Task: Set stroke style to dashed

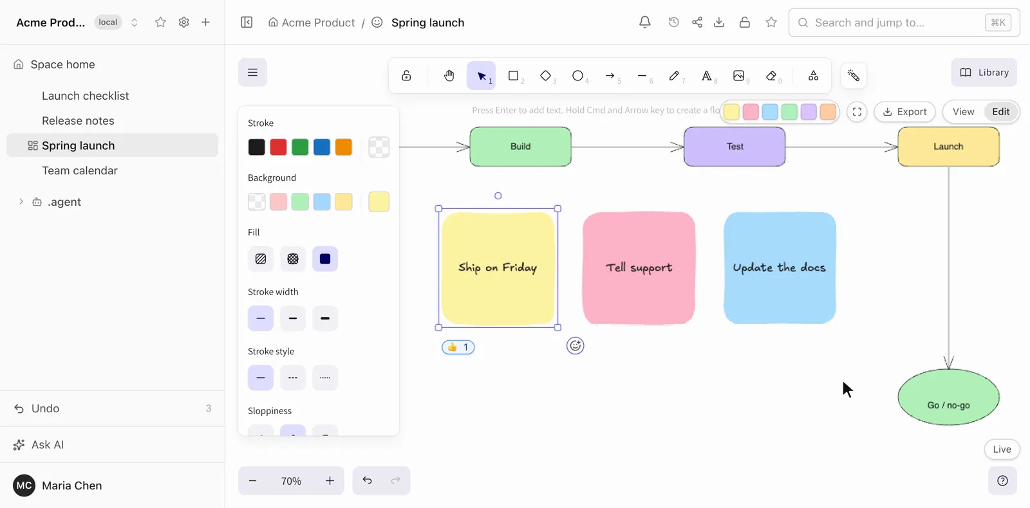Action: [293, 377]
